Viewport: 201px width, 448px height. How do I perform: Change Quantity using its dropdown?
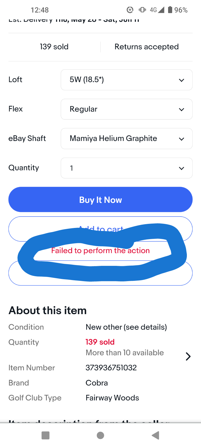coord(126,168)
